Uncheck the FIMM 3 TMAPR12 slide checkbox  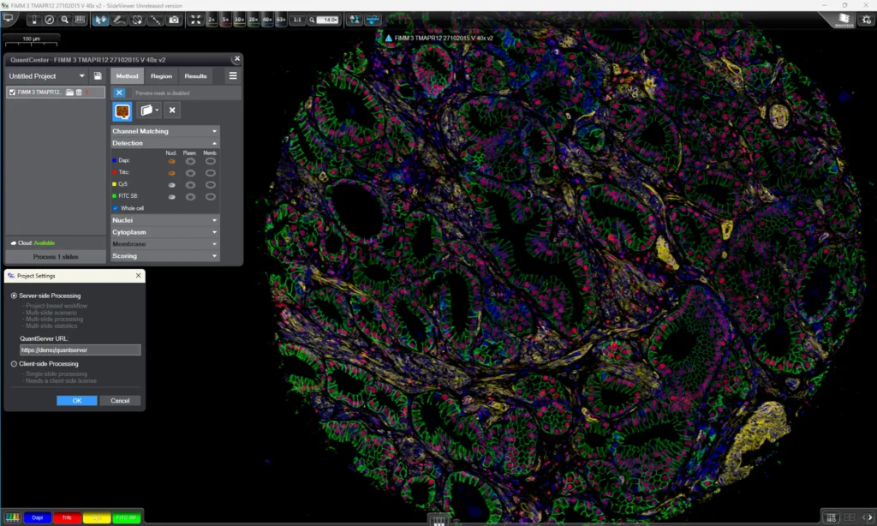pyautogui.click(x=12, y=93)
